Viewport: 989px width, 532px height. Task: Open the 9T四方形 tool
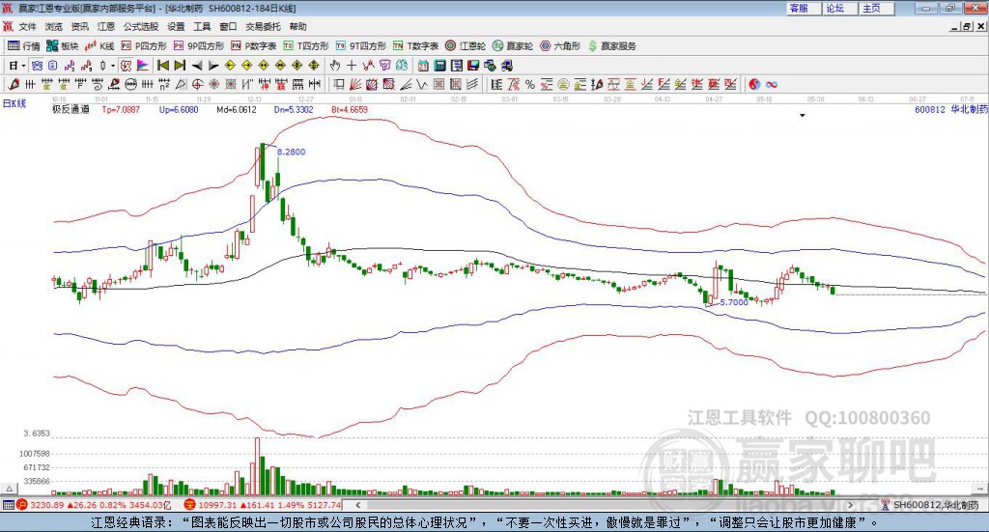(361, 46)
